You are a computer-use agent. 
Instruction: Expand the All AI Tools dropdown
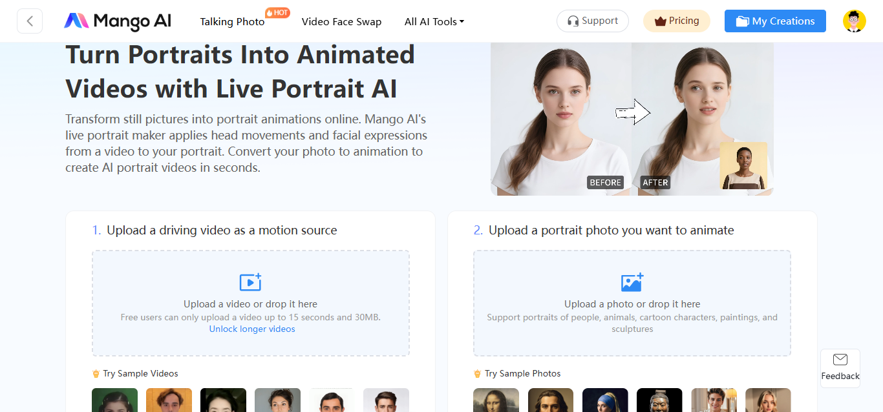point(434,21)
